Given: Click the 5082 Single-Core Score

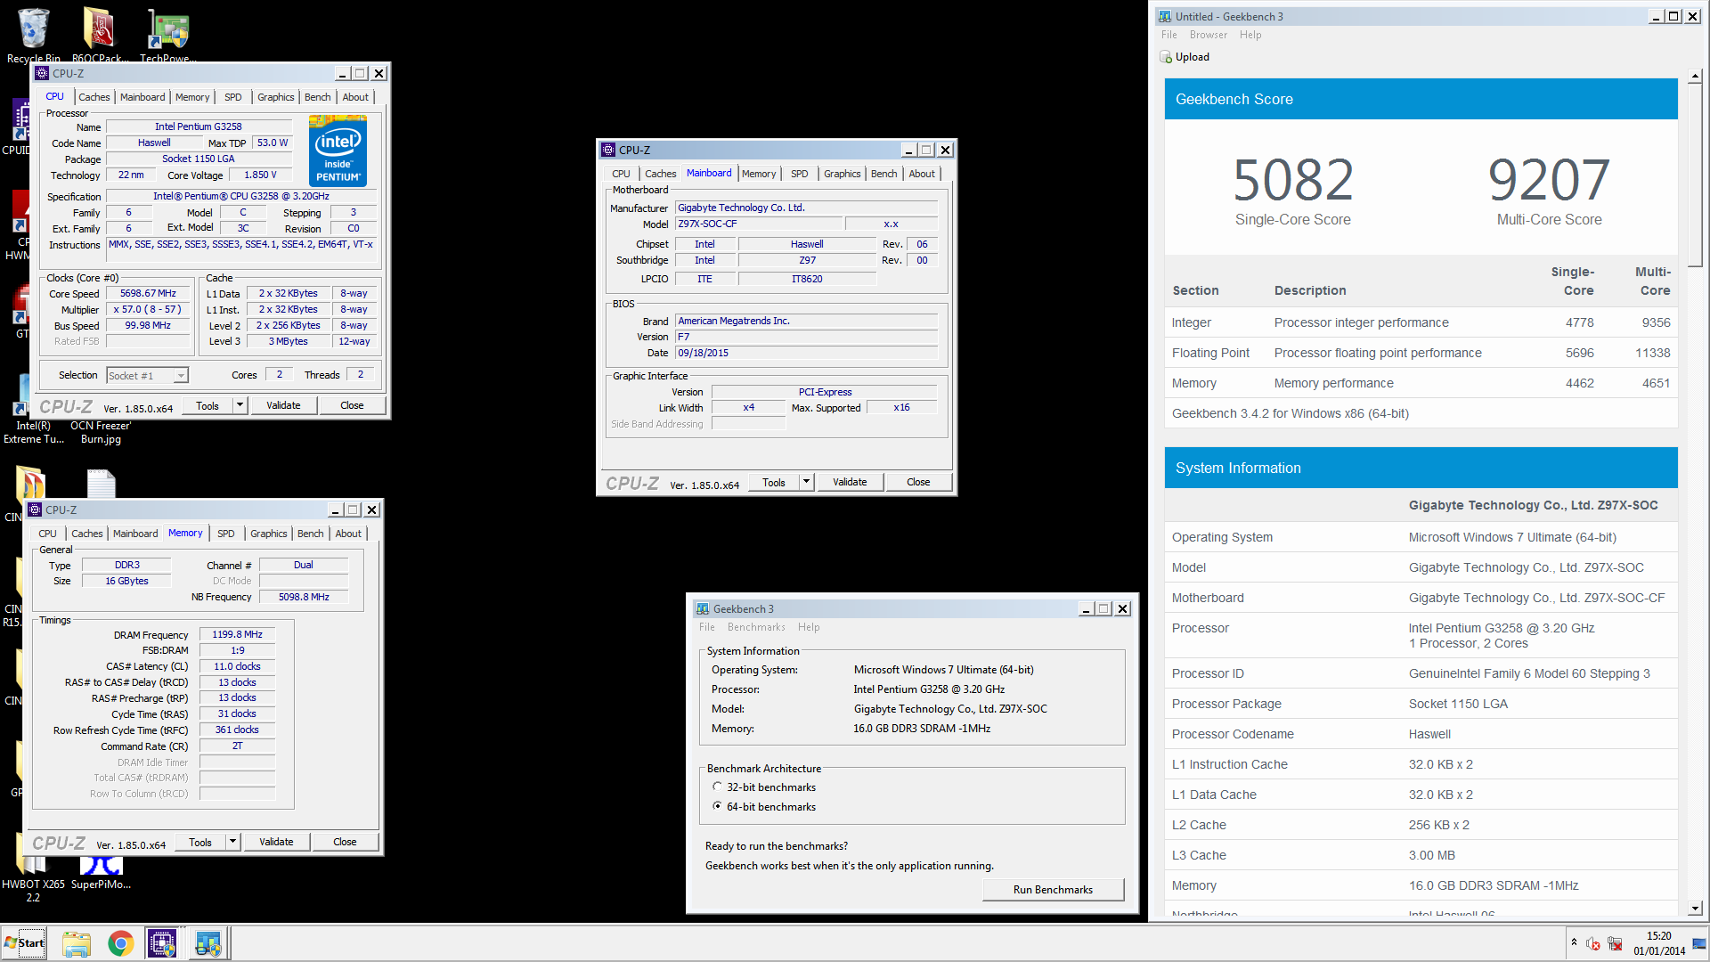Looking at the screenshot, I should 1293,181.
